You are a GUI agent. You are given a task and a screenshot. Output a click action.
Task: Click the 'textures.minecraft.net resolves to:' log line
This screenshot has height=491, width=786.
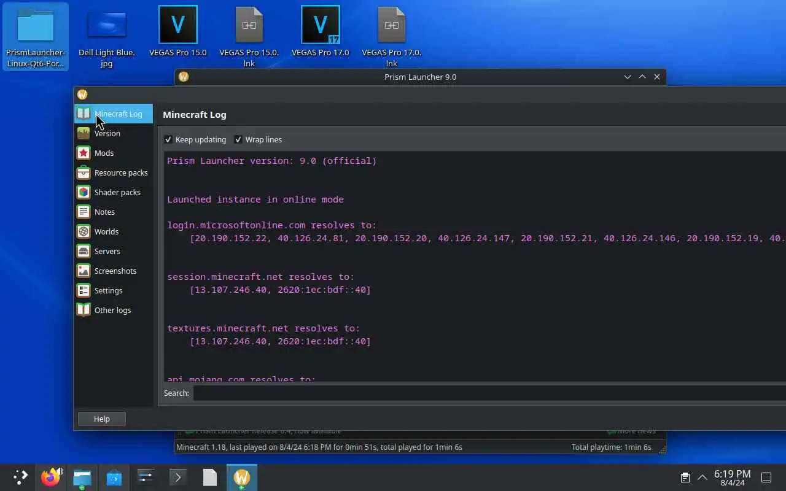point(263,328)
